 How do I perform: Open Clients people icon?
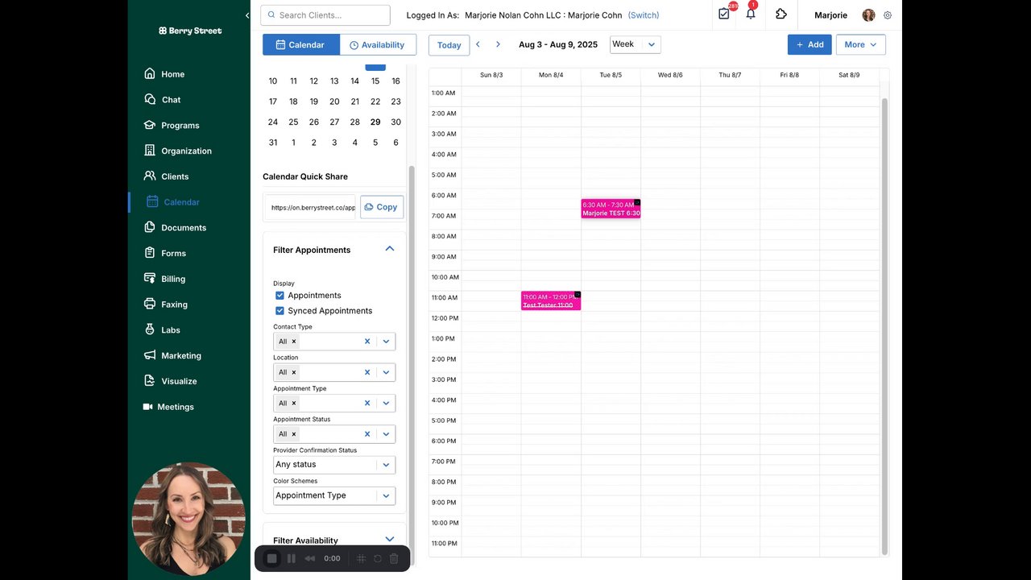pos(150,176)
